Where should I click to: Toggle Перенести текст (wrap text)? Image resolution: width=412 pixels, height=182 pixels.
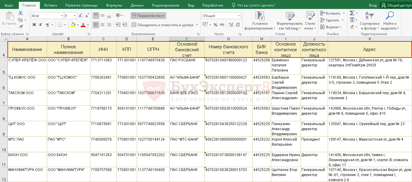point(148,16)
